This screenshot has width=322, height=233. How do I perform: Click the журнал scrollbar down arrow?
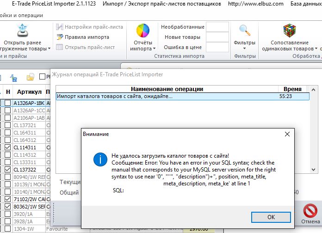click(313, 170)
